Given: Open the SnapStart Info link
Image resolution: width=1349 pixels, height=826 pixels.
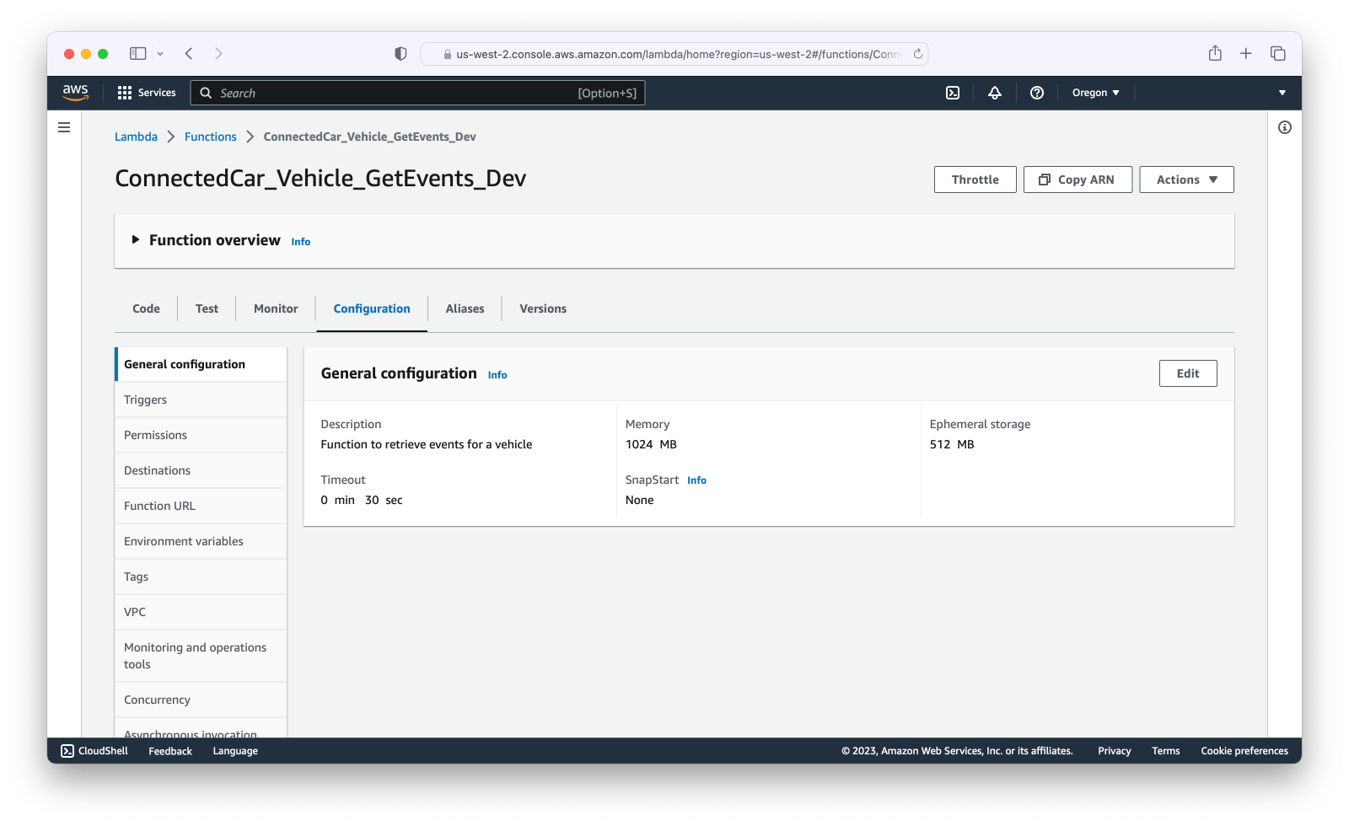Looking at the screenshot, I should tap(696, 480).
